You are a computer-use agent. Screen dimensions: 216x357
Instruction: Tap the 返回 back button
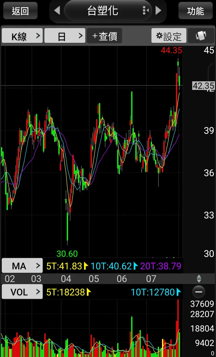tap(20, 11)
